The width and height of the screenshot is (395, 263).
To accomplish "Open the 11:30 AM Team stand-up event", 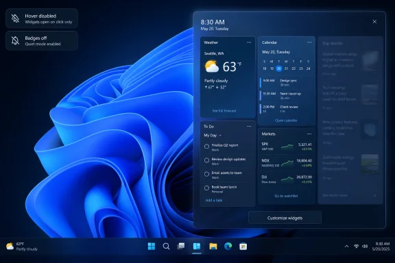I will [286, 96].
